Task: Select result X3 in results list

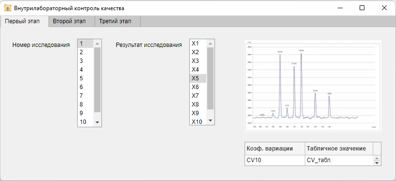Action: pyautogui.click(x=198, y=61)
